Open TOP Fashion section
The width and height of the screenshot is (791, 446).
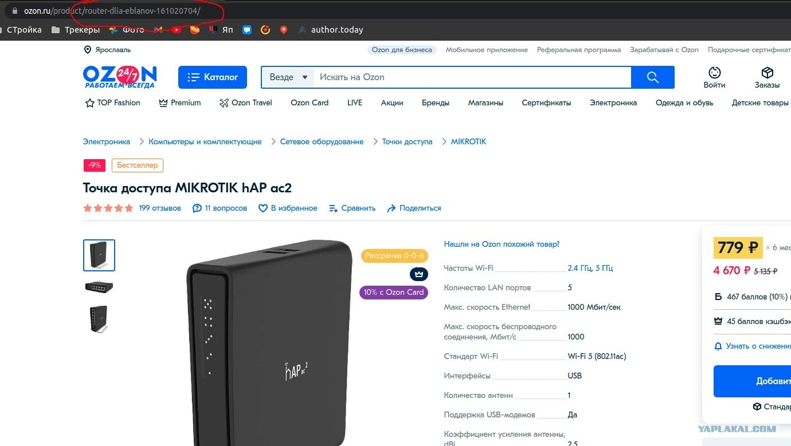coord(112,103)
